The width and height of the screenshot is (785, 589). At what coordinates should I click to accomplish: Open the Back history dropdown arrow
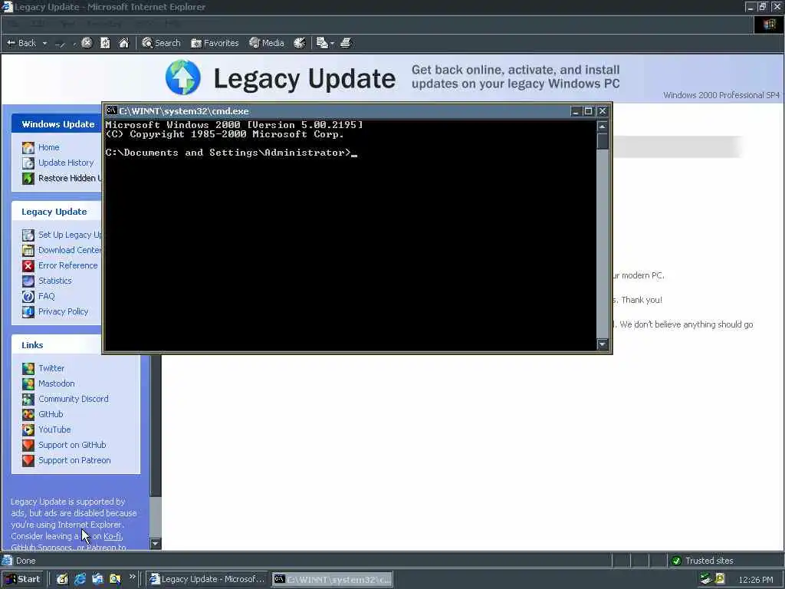44,43
